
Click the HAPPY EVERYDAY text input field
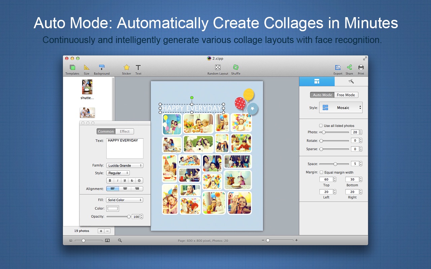[125, 148]
